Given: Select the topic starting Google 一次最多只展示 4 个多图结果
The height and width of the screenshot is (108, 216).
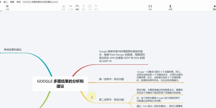Looking at the screenshot, I should point(160,76).
